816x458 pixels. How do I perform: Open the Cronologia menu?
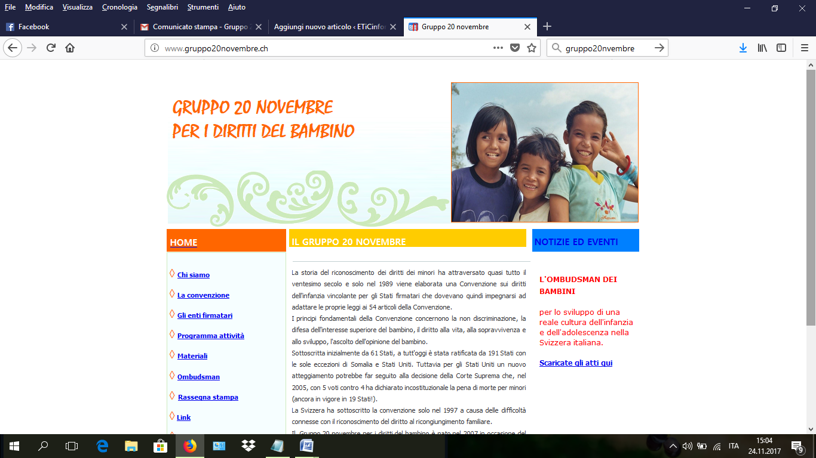pyautogui.click(x=119, y=7)
